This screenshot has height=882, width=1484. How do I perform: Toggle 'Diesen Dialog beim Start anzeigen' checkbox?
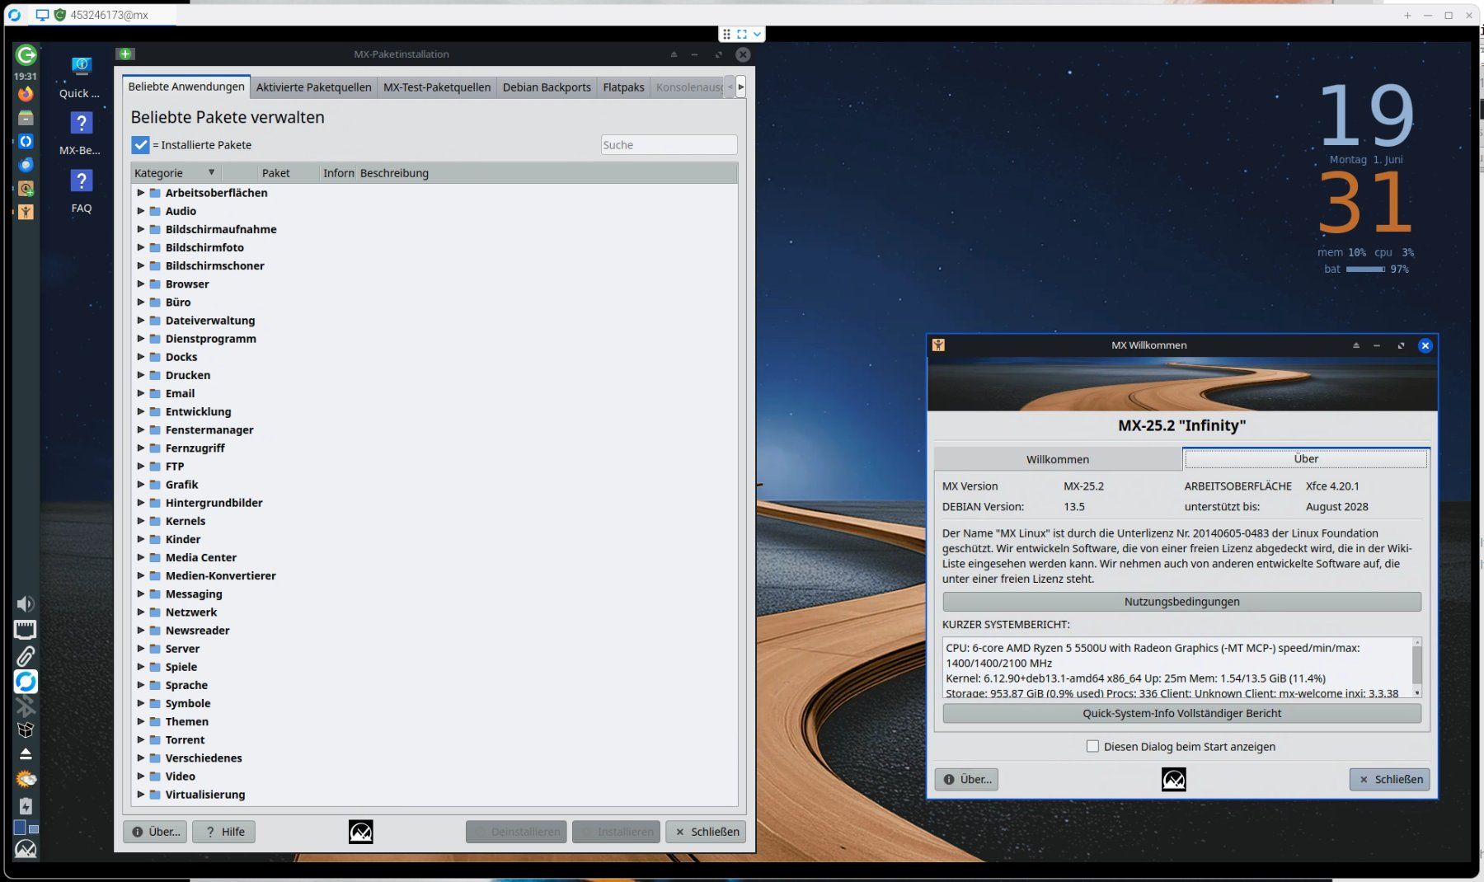pyautogui.click(x=1092, y=746)
